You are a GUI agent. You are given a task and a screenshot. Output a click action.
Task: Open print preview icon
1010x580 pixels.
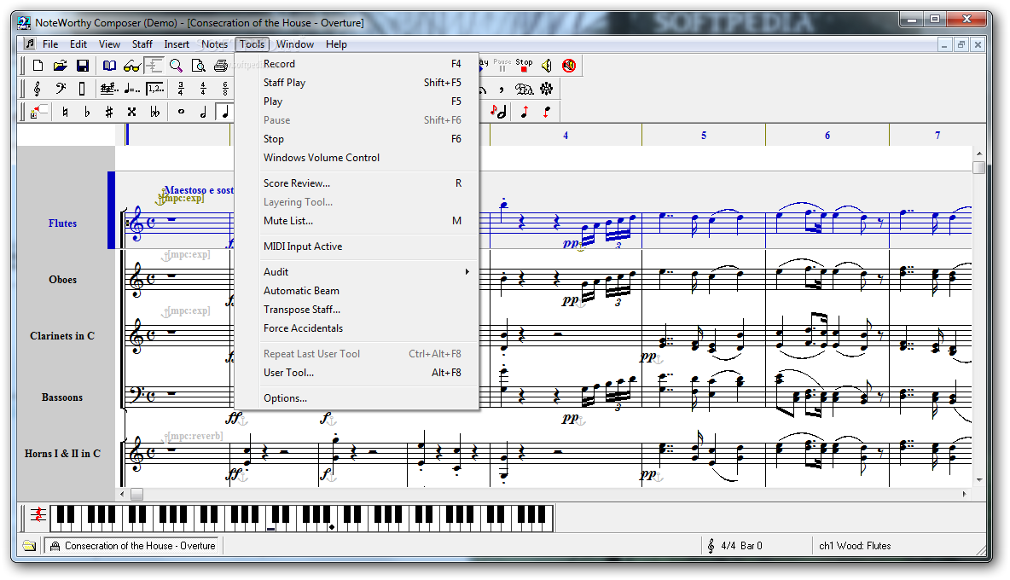(x=199, y=66)
